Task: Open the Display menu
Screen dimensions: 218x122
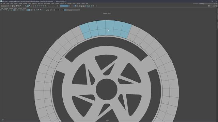Action: click(20, 3)
